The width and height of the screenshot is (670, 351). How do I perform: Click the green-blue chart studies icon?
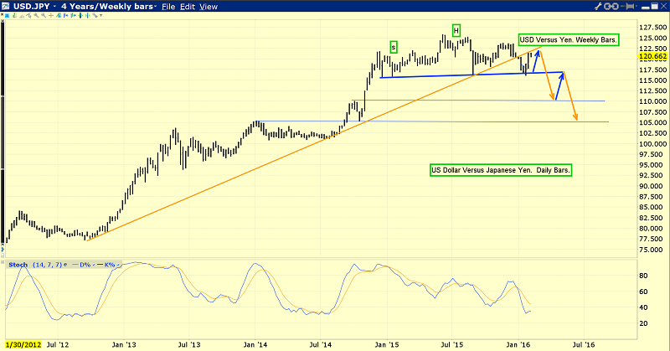point(59,15)
